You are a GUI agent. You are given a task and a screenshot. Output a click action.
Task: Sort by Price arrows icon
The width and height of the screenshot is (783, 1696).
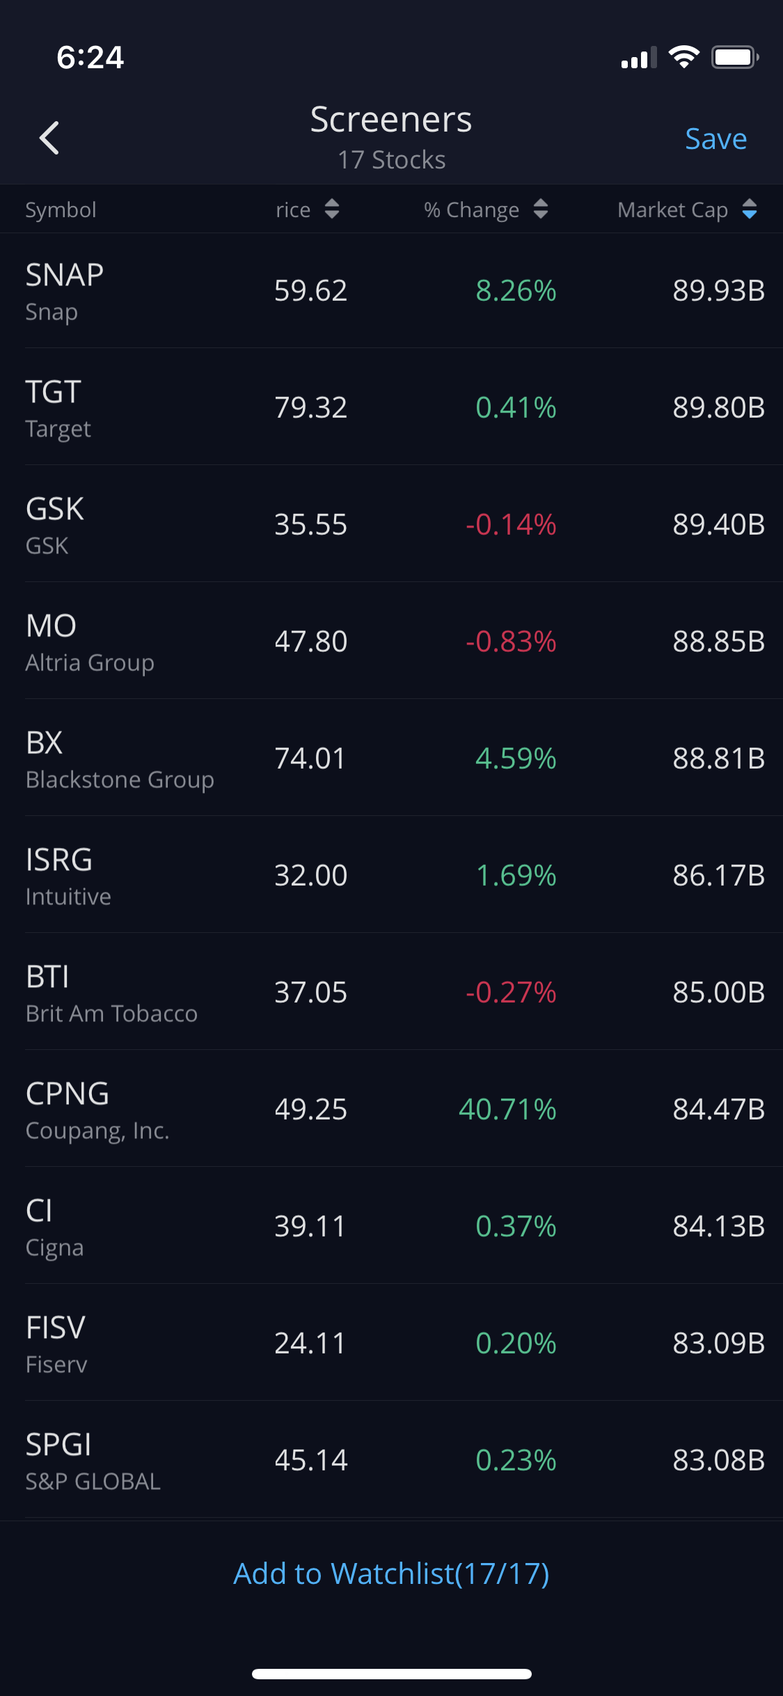[332, 209]
